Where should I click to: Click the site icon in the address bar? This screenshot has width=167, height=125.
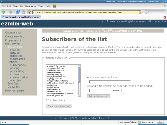point(34,12)
